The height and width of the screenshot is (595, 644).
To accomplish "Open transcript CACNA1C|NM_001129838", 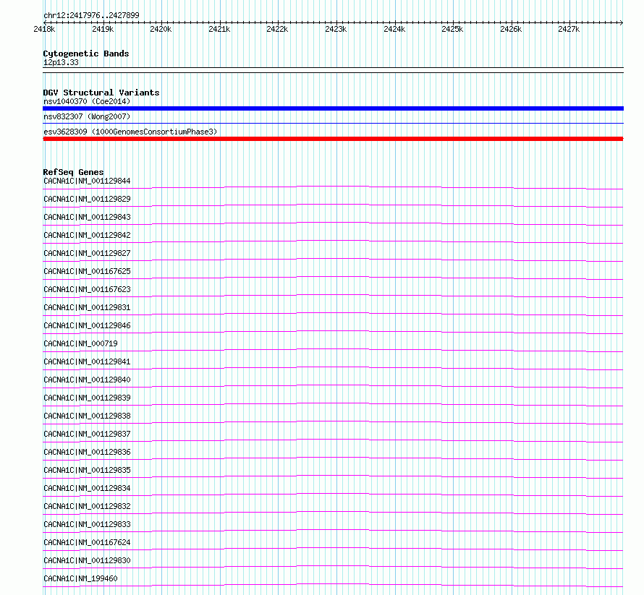I will coord(87,416).
